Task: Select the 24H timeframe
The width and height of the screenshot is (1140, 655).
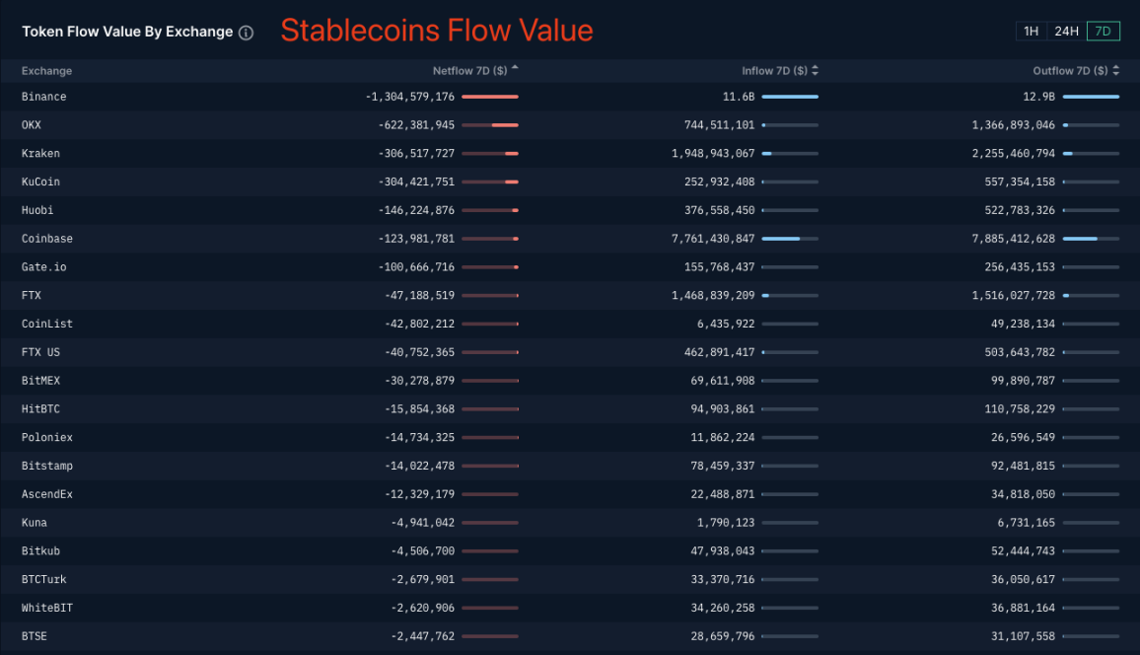Action: click(1066, 32)
